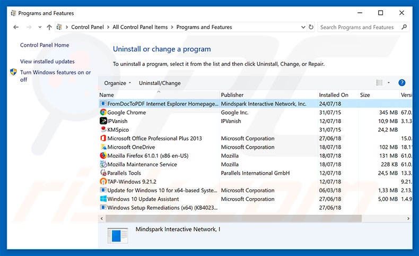Open Control Panel Home
Screen dimensions: 419x256
click(x=45, y=45)
